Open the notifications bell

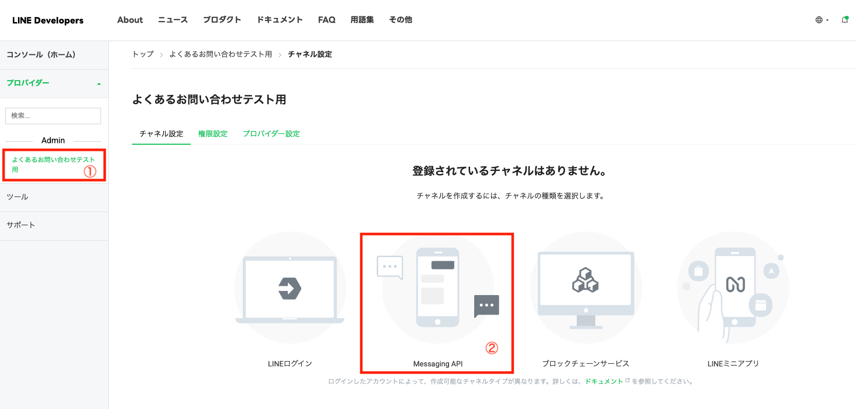(x=845, y=20)
